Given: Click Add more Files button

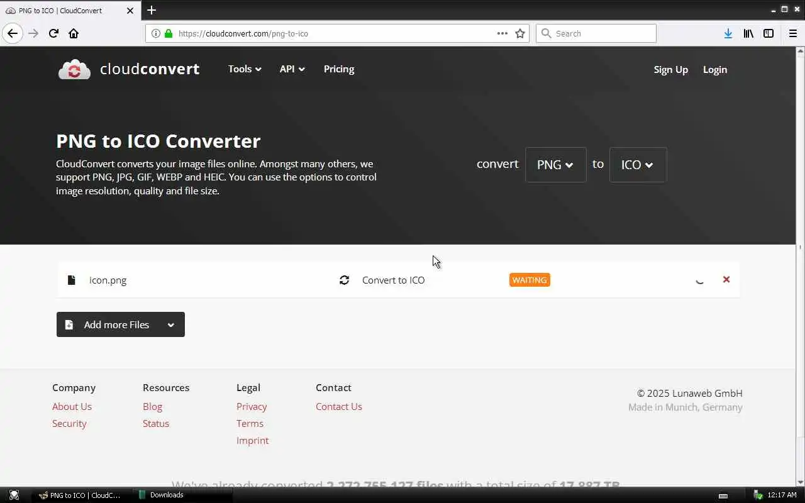Looking at the screenshot, I should 120,324.
